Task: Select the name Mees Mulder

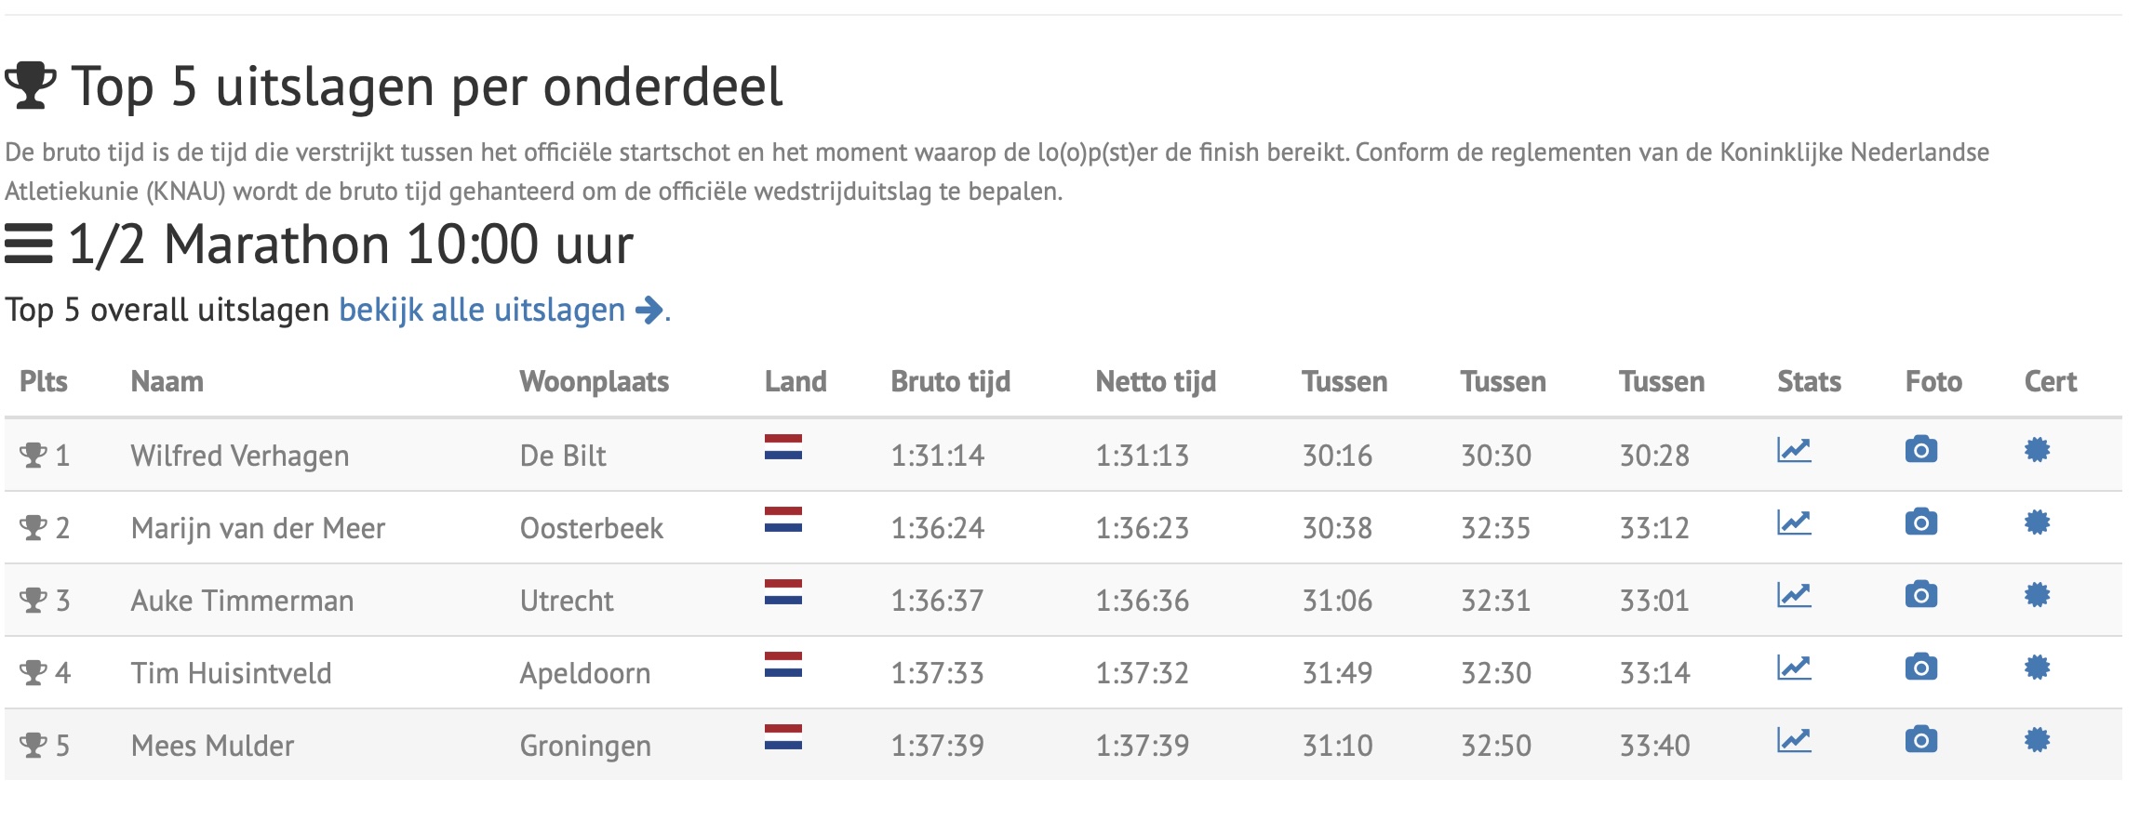Action: [x=212, y=746]
